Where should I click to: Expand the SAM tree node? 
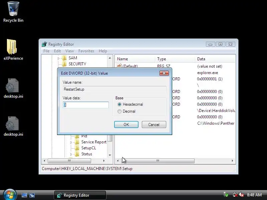[59, 58]
